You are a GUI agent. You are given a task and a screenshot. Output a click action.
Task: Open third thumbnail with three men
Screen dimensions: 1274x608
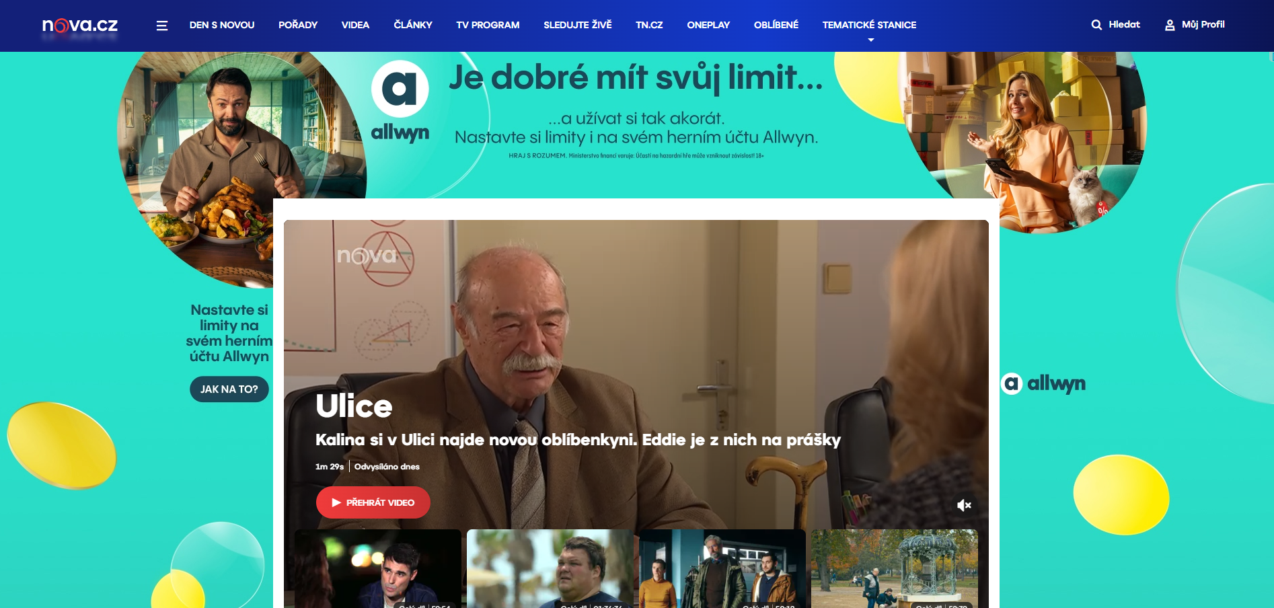pos(722,568)
